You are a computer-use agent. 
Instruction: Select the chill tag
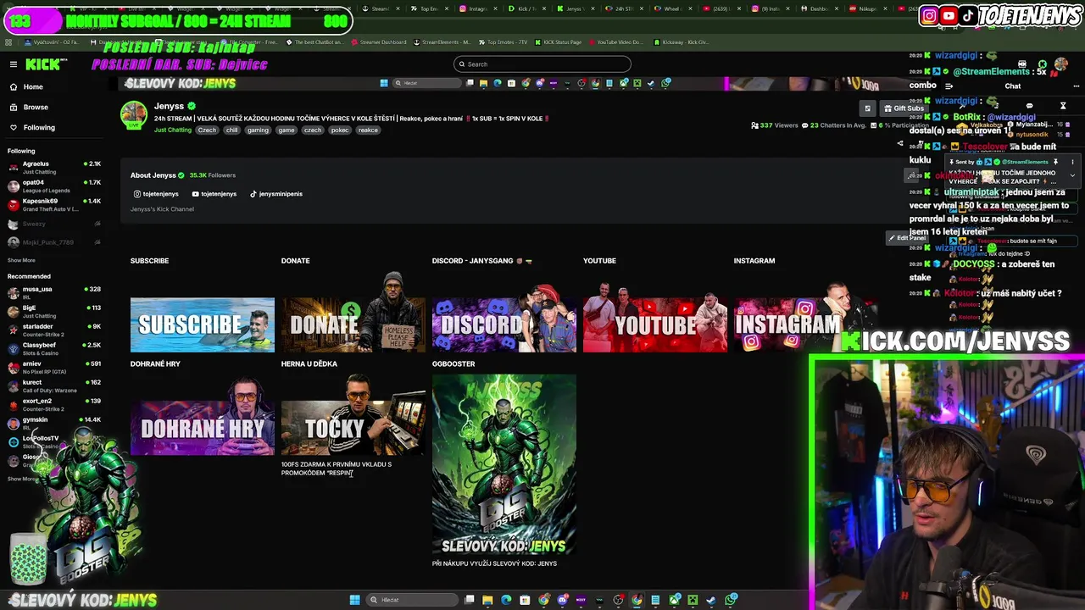coord(231,130)
